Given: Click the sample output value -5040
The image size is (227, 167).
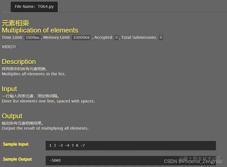Looking at the screenshot, I should coord(55,160).
